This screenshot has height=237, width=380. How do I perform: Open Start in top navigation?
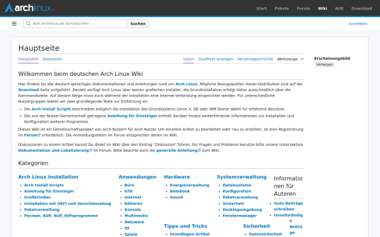click(x=261, y=8)
